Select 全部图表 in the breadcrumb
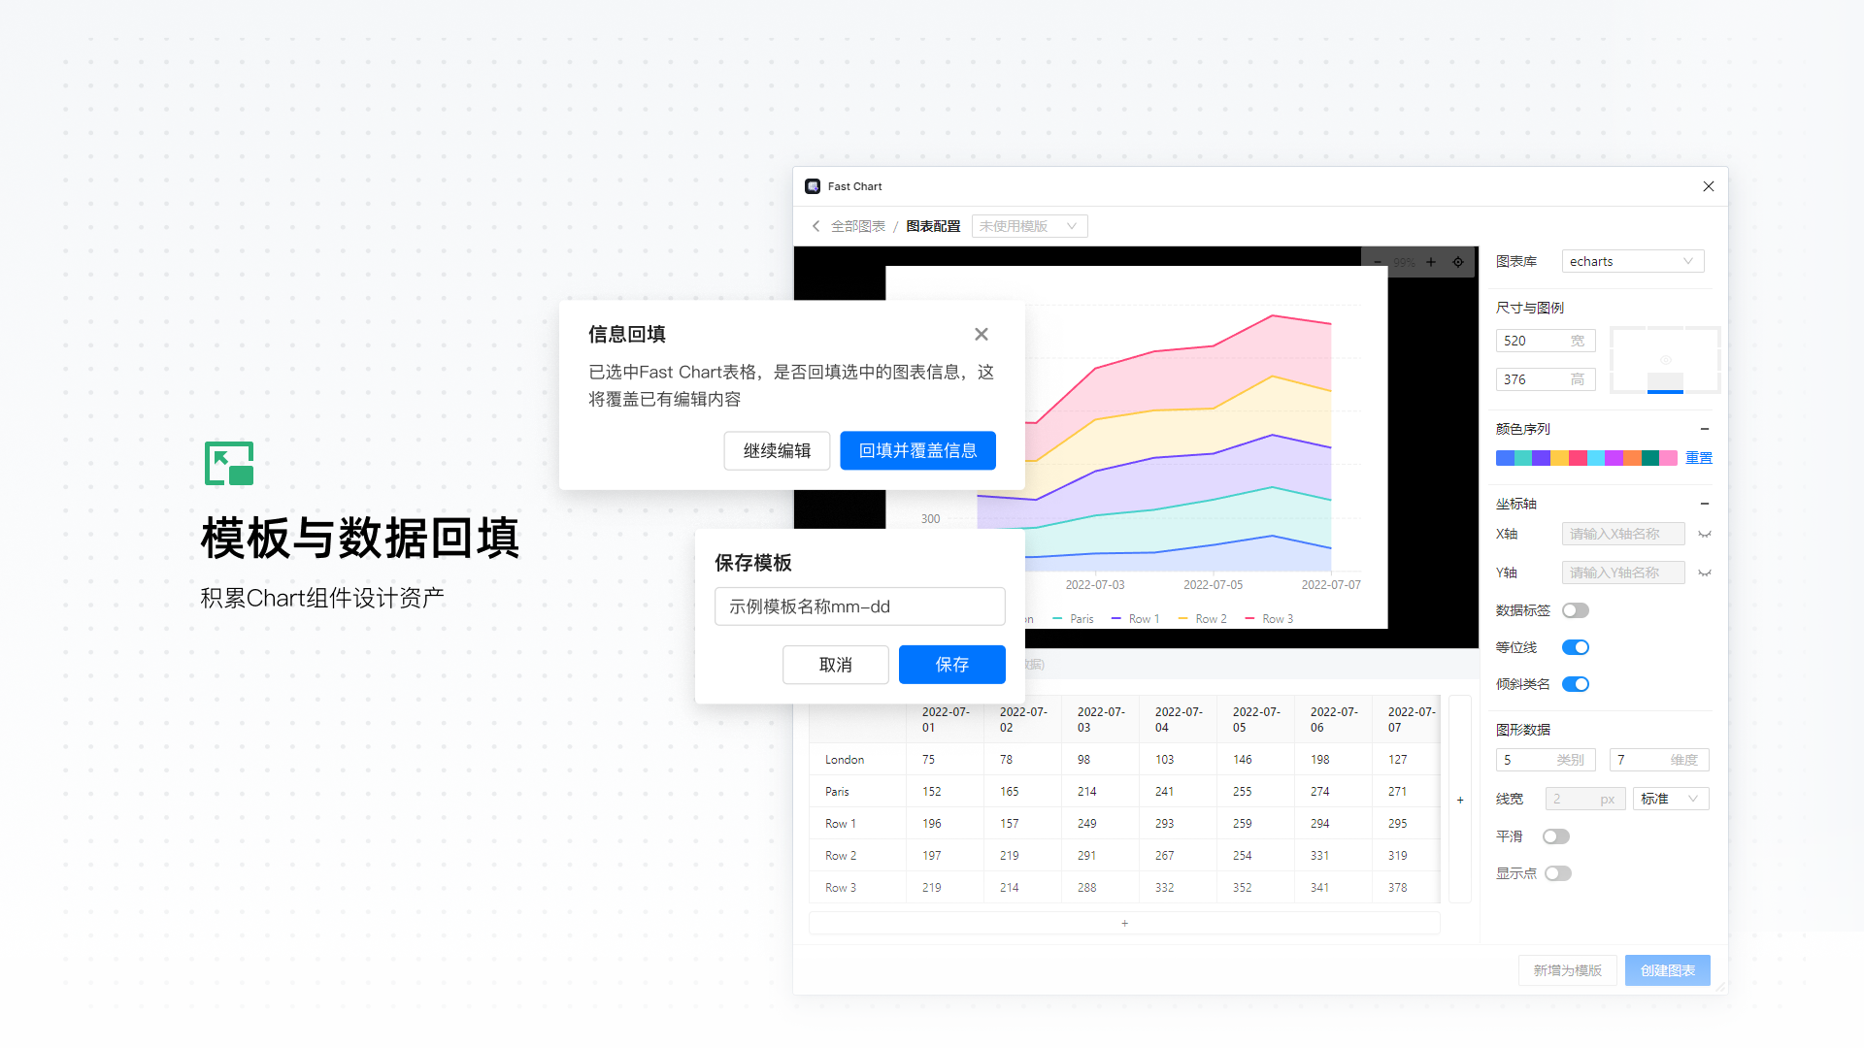Screen dimensions: 1864x1048 point(858,225)
